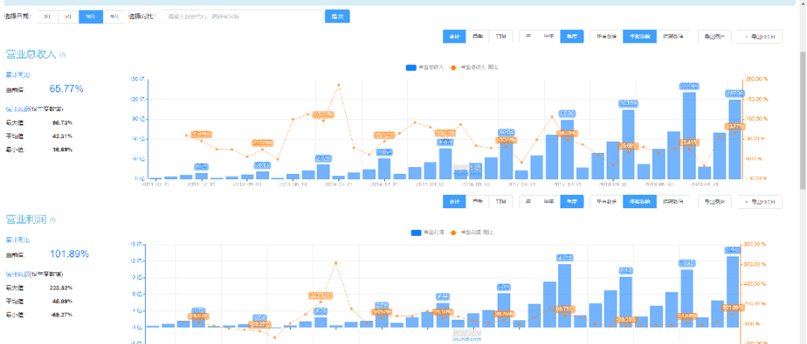The image size is (807, 344).
Task: Click the download icon in the 营业总收入 export Excel button
Action: 746,37
